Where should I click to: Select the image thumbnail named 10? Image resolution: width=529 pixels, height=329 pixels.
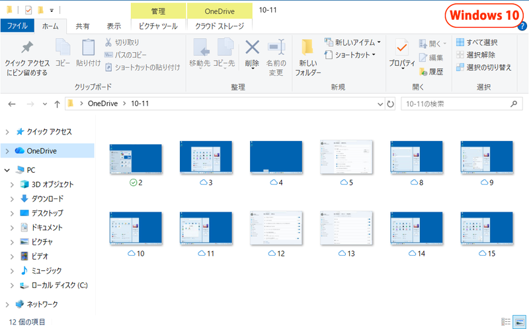tap(136, 228)
